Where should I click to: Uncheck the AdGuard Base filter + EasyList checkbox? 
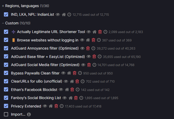(6, 57)
